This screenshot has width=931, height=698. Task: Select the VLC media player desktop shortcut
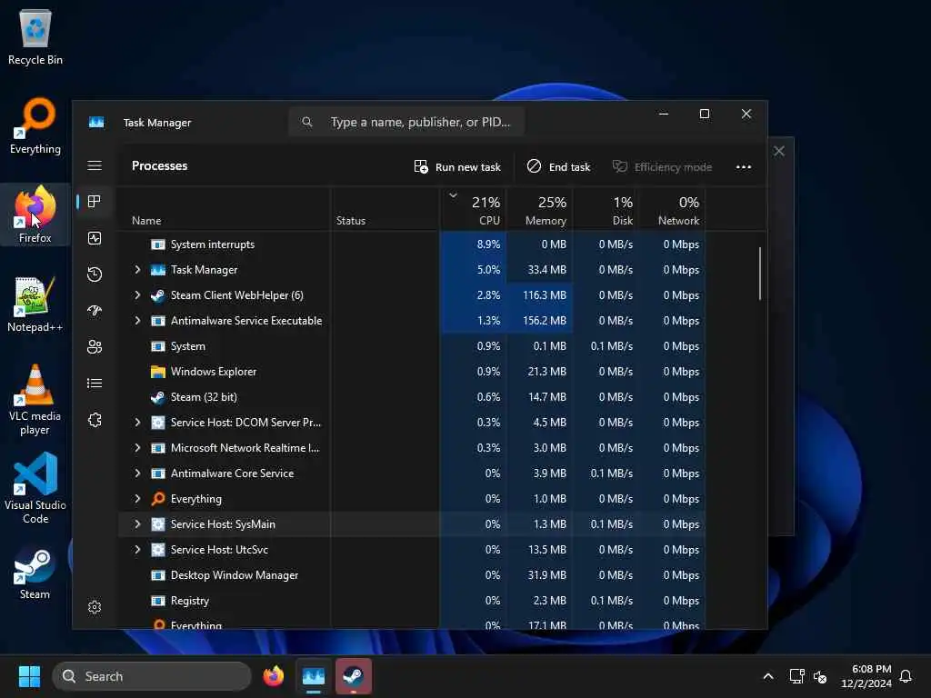pyautogui.click(x=35, y=400)
